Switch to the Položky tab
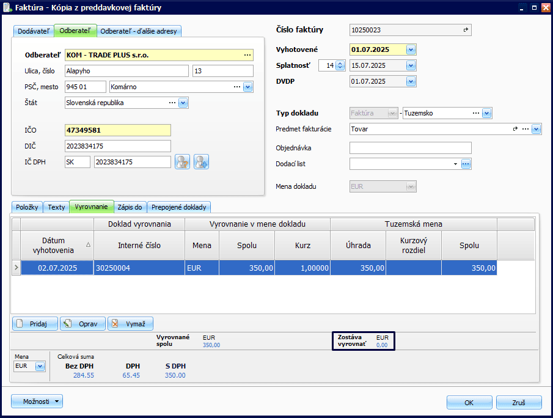 pyautogui.click(x=26, y=207)
